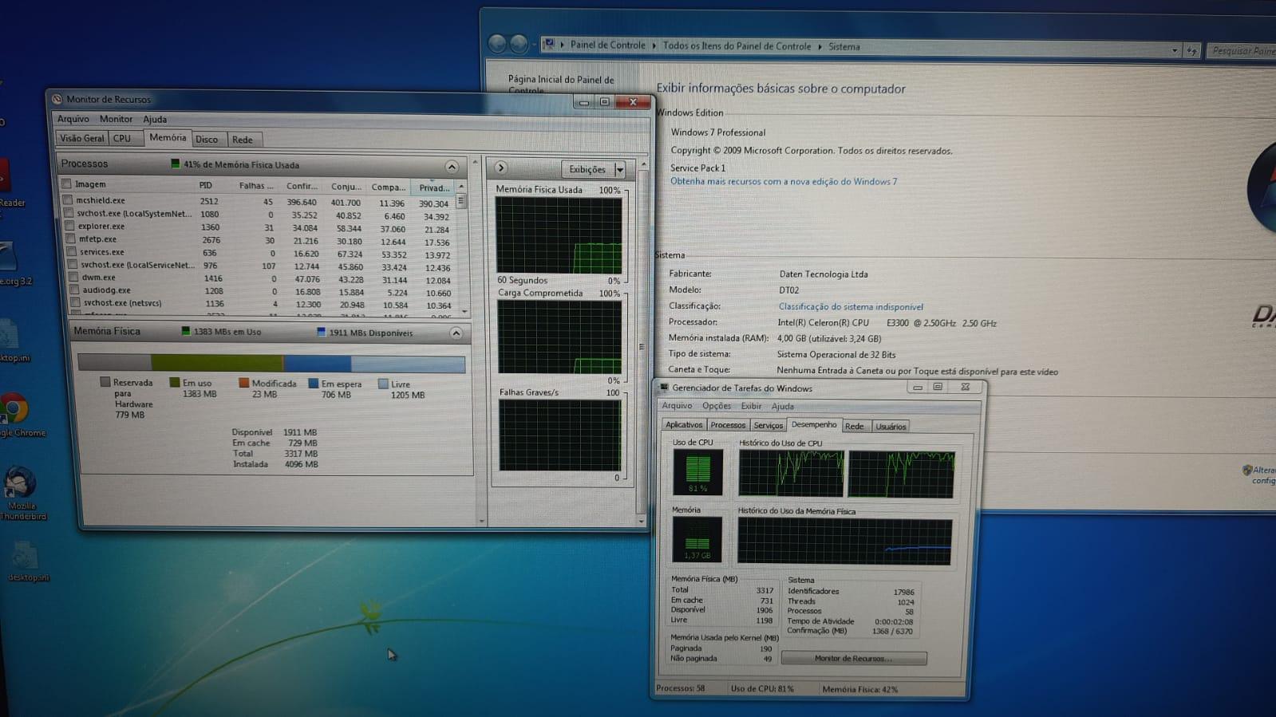This screenshot has height=717, width=1276.
Task: Click the gray Reservada para Hardware swatch
Action: [105, 382]
